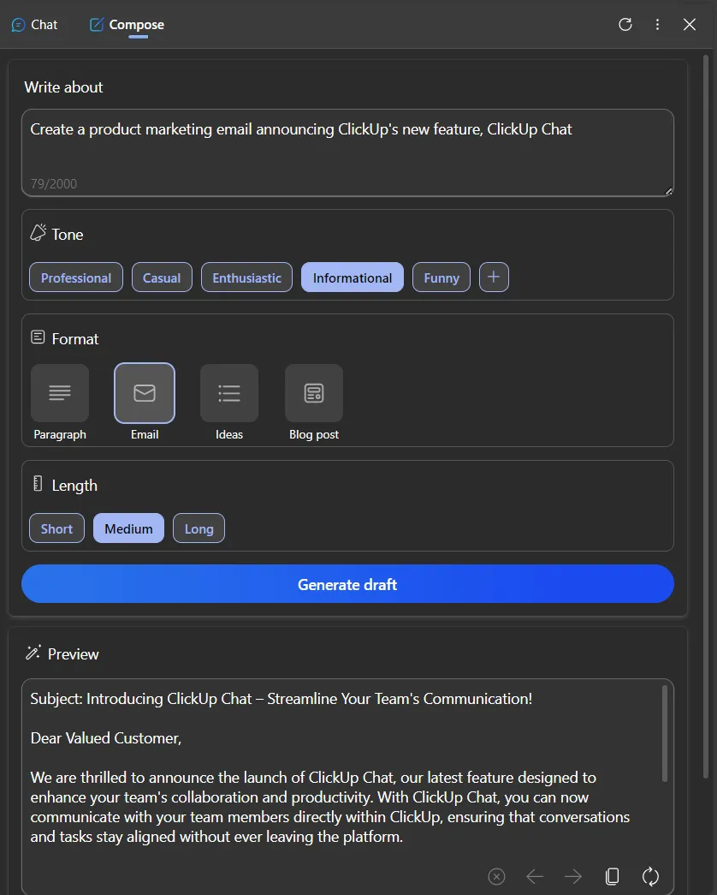
Task: Choose the Casual tone
Action: pos(162,277)
